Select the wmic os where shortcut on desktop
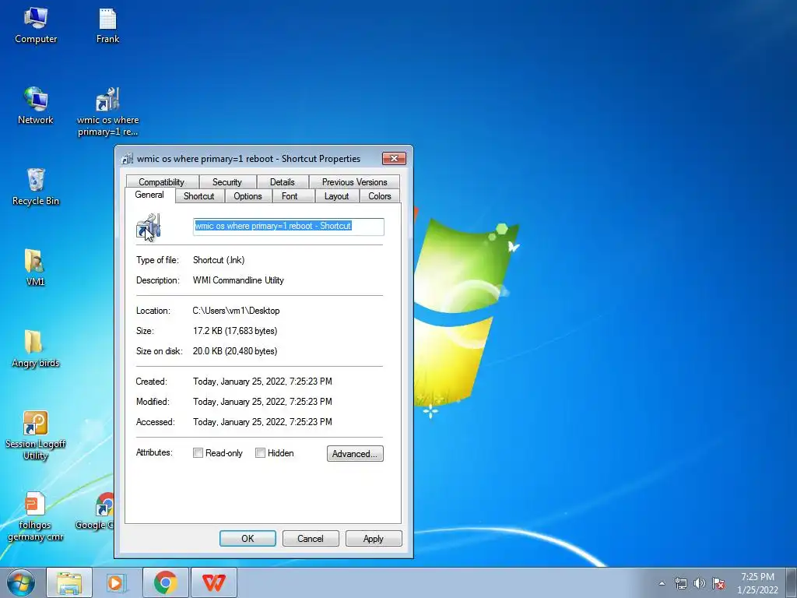The height and width of the screenshot is (598, 797). 107,112
